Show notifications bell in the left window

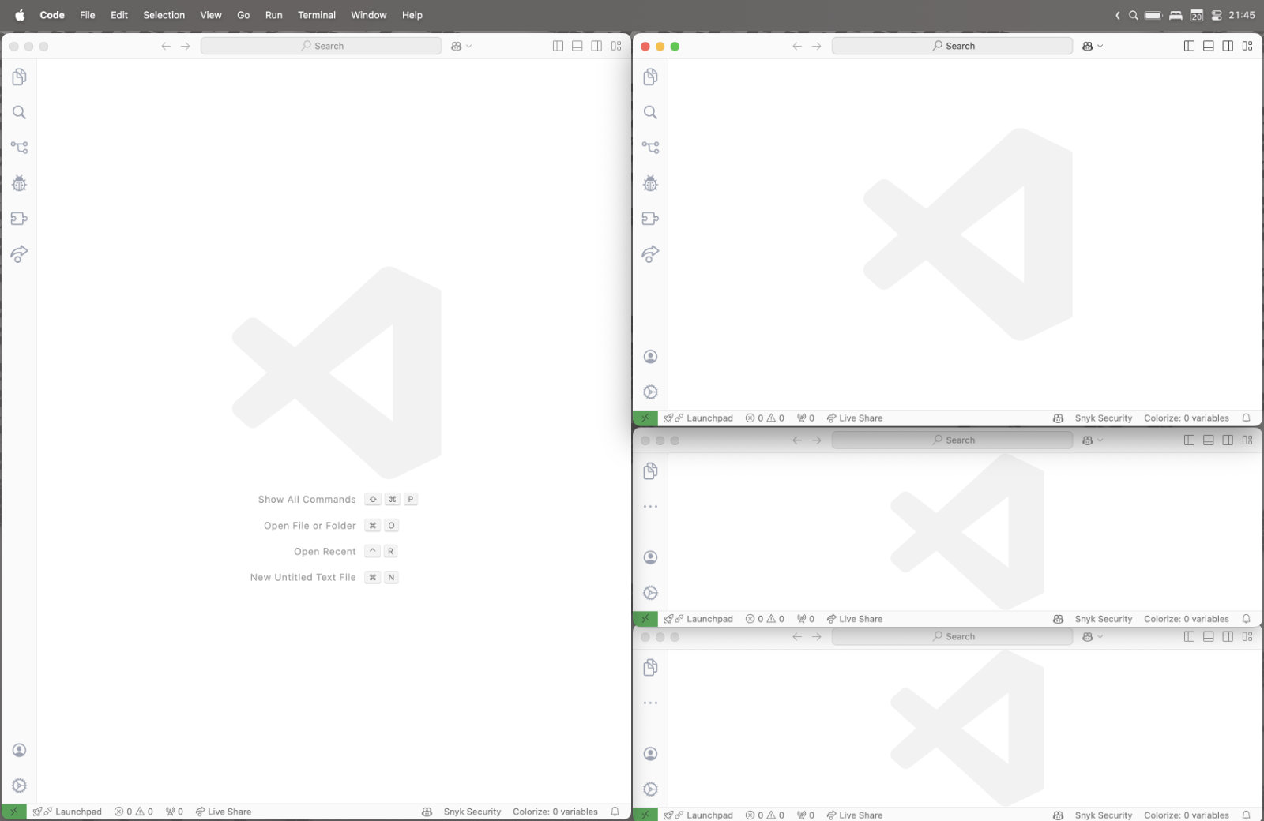(615, 812)
